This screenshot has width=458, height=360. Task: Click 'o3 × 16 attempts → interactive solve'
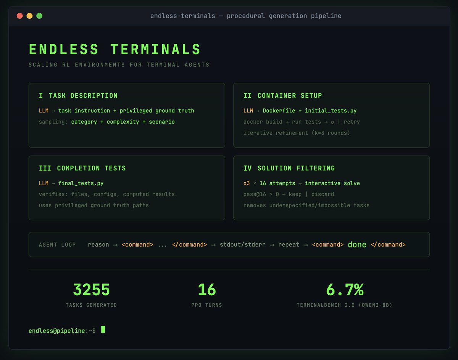click(x=302, y=183)
